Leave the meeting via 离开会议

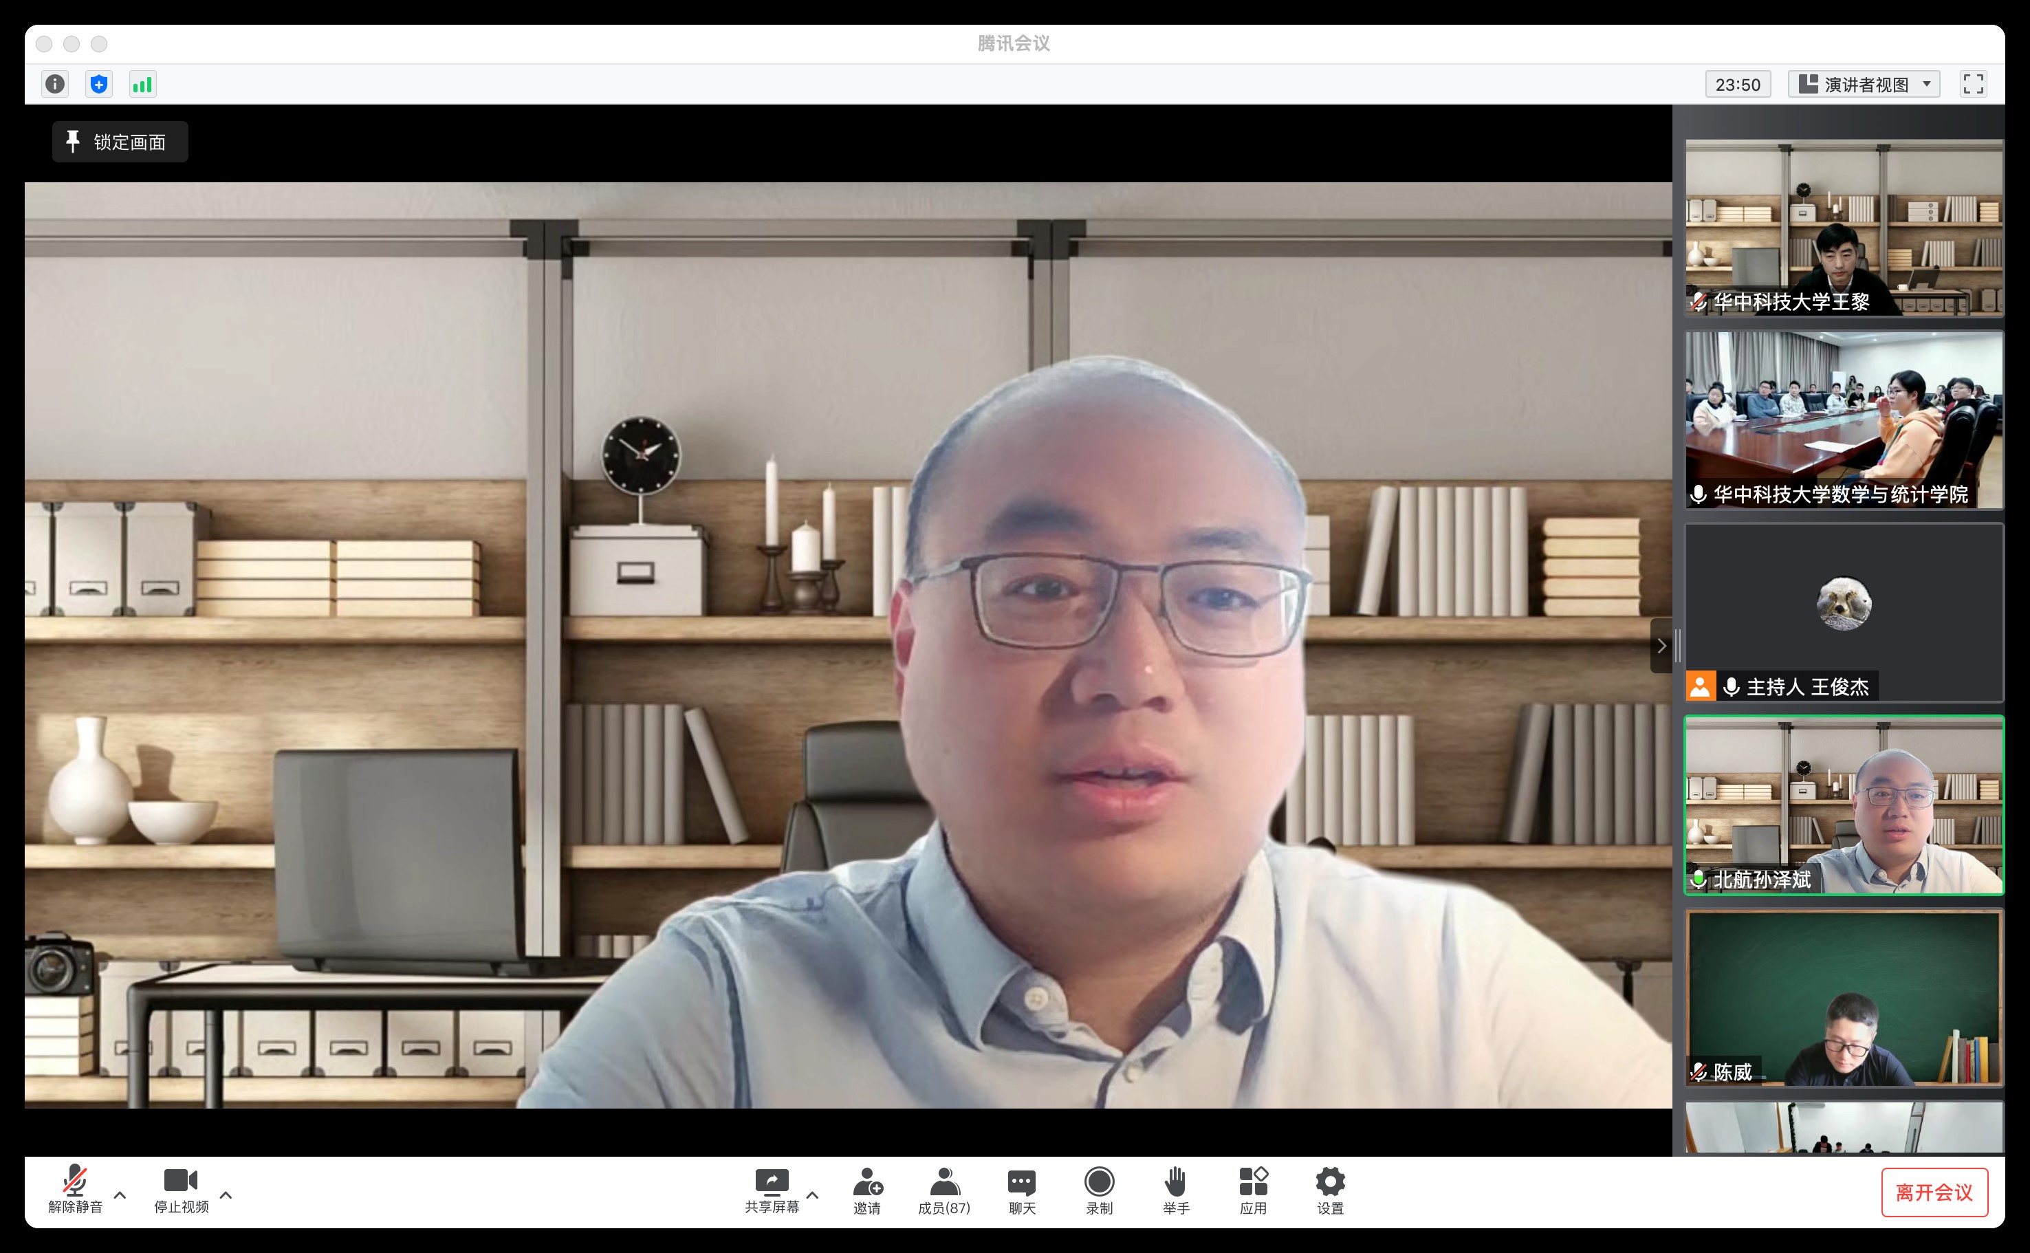coord(1934,1192)
